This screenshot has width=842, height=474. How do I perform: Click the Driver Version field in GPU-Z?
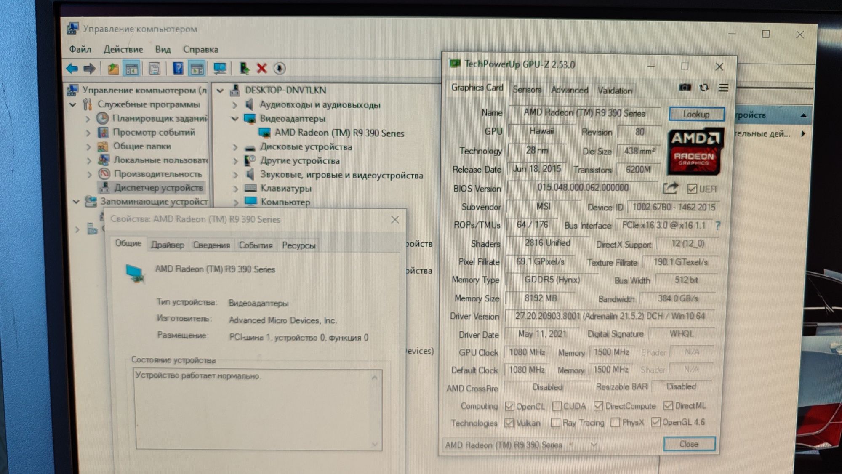pyautogui.click(x=609, y=316)
